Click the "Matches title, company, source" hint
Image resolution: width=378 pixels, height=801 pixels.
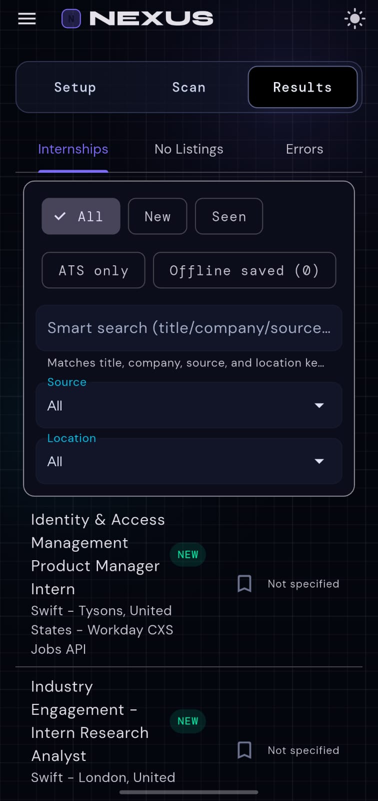[186, 363]
